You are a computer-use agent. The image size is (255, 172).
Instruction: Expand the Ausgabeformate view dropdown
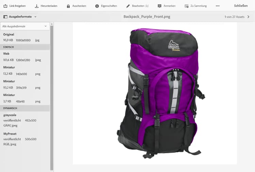(35, 17)
